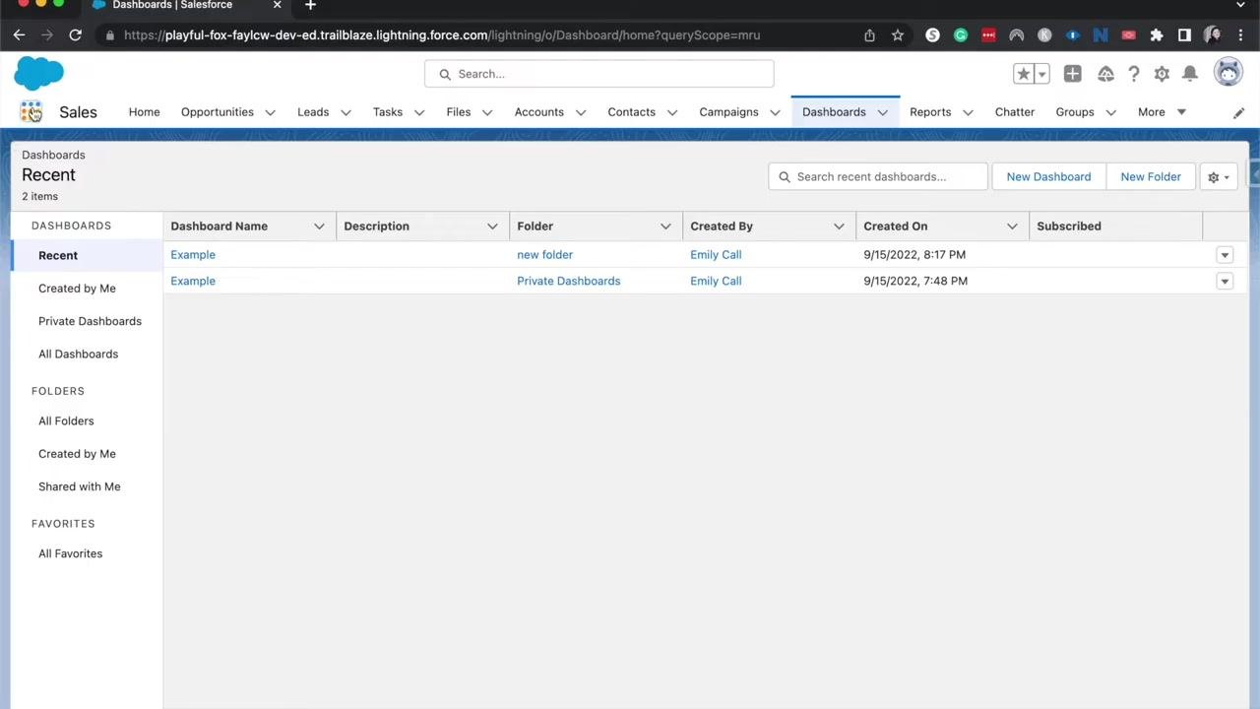Viewport: 1260px width, 709px height.
Task: Open the user profile avatar
Action: (x=1228, y=73)
